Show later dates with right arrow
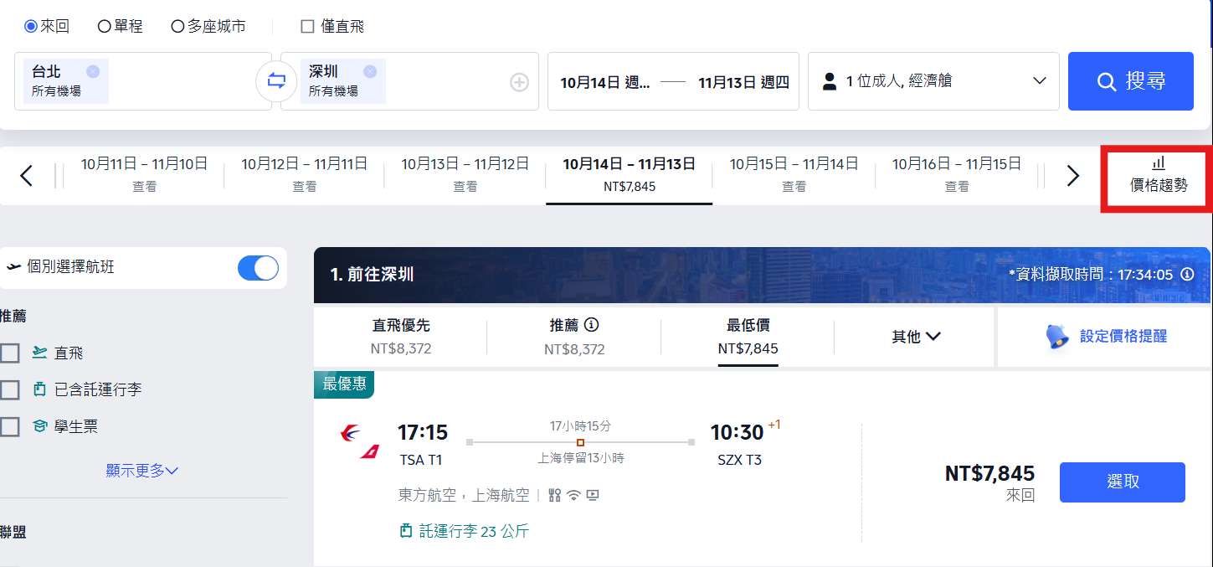 [1072, 176]
